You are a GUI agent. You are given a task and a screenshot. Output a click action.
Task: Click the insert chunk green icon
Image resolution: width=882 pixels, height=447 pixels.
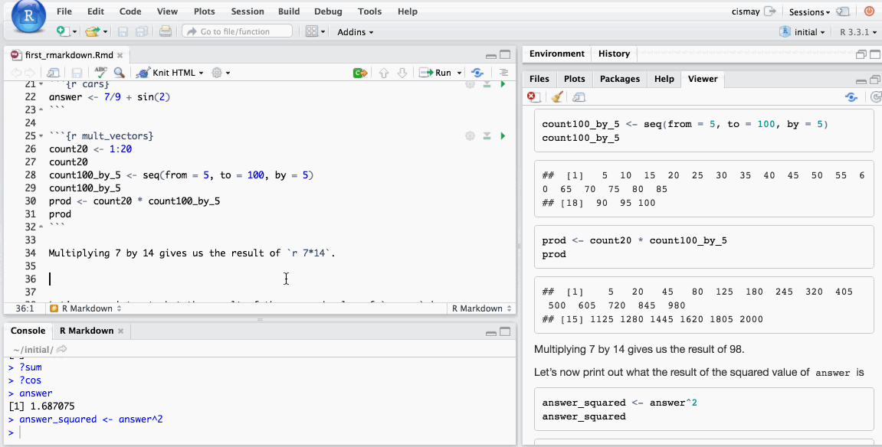pyautogui.click(x=359, y=73)
